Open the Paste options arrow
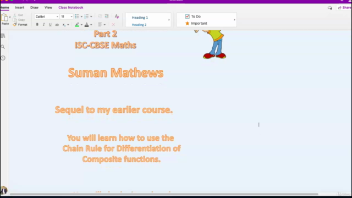 10,17
